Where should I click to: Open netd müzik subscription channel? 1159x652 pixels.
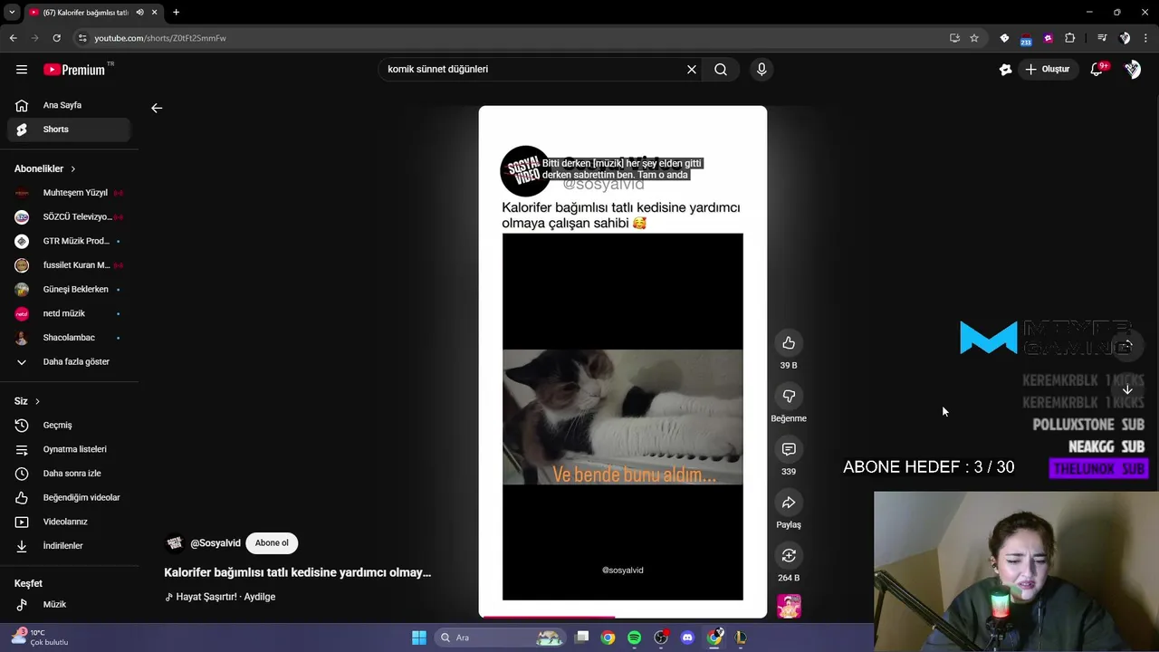[x=69, y=313]
